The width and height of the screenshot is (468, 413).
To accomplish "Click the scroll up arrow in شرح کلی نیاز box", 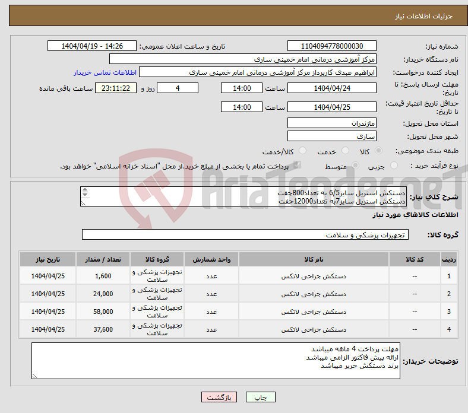I will click(x=85, y=190).
